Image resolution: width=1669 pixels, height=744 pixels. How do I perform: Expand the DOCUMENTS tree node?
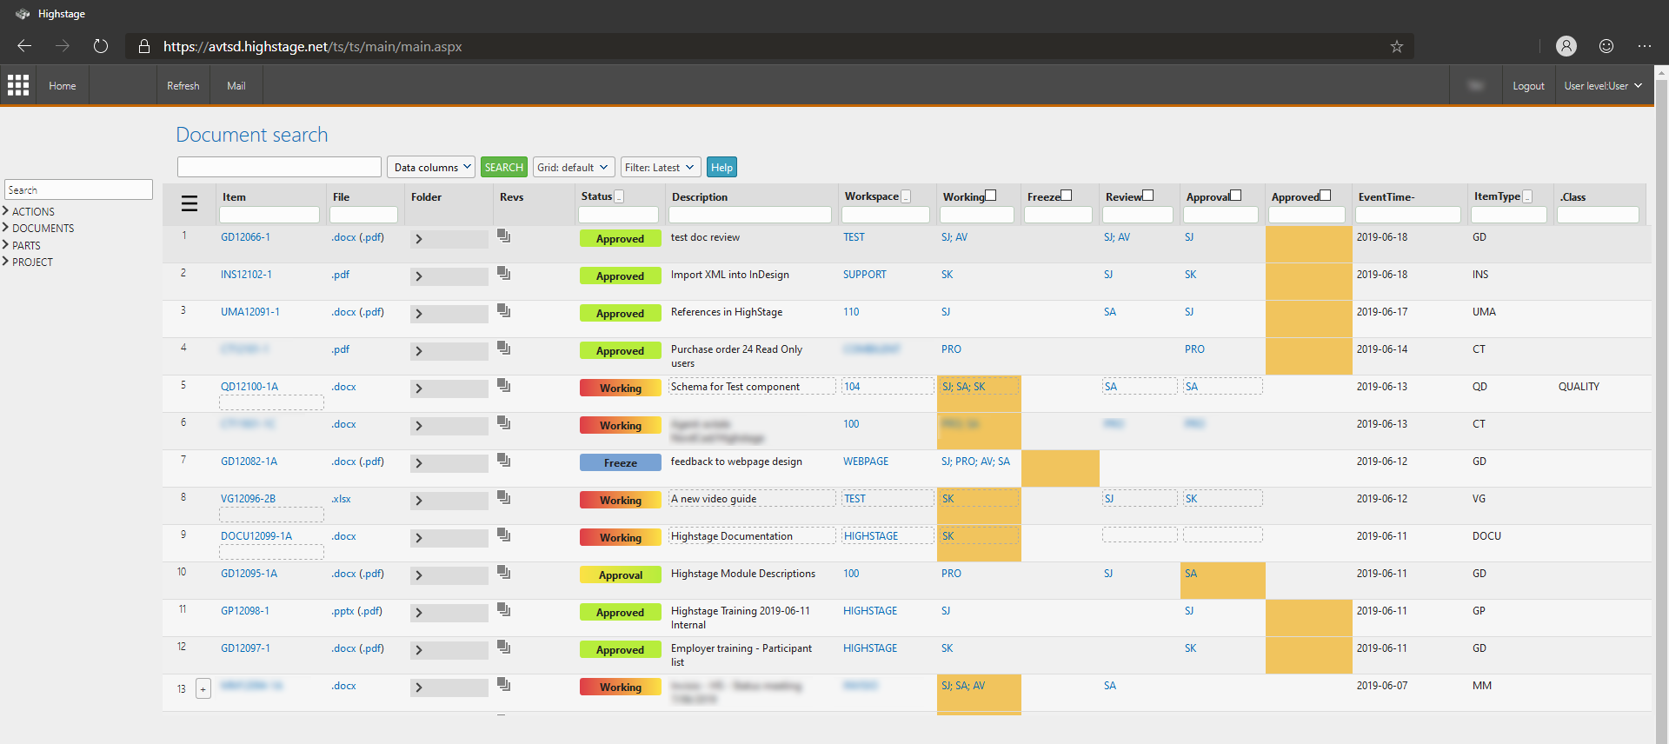[6, 228]
